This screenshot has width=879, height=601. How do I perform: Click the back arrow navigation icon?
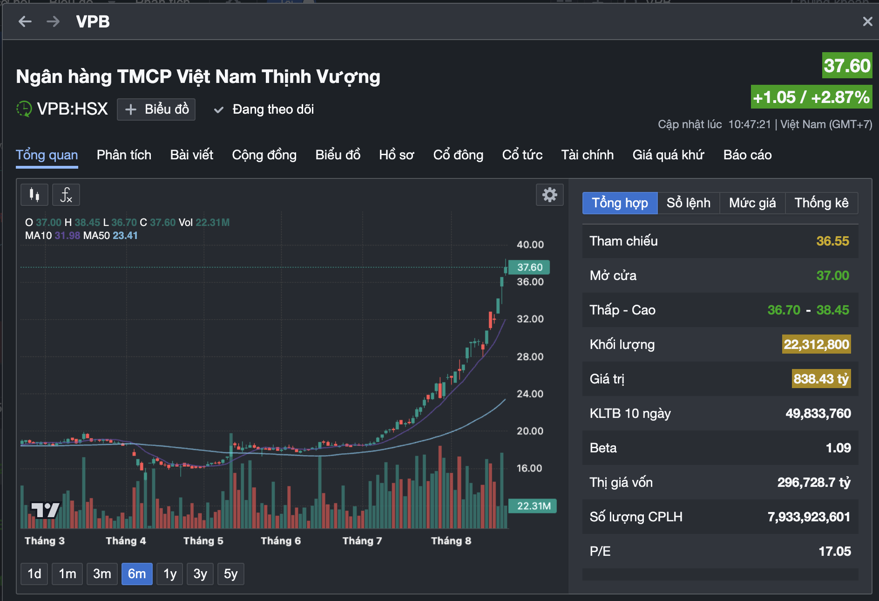(x=25, y=21)
